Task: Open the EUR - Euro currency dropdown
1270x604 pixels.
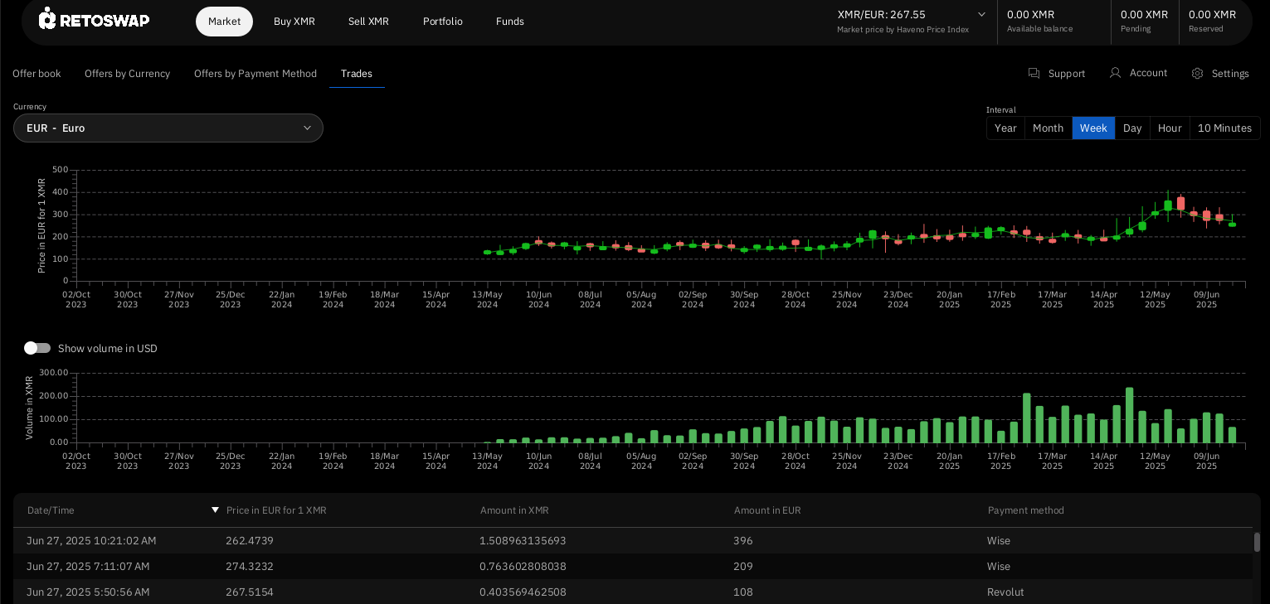Action: (168, 128)
